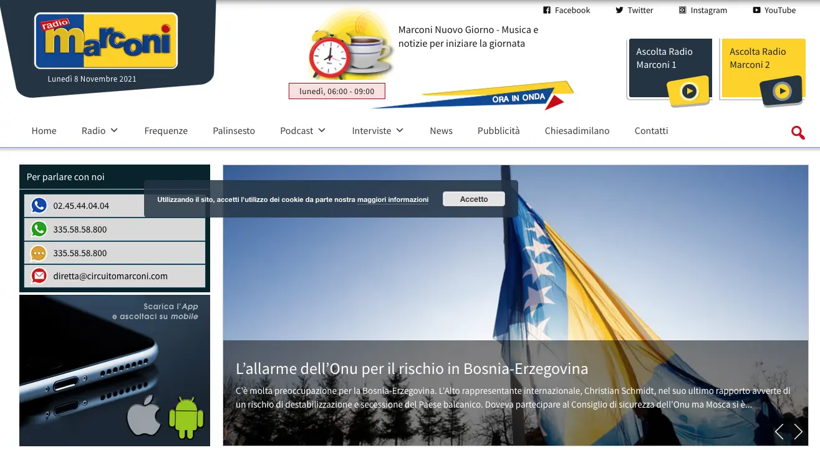Go to the Frequenze page
This screenshot has width=820, height=450.
[x=166, y=131]
